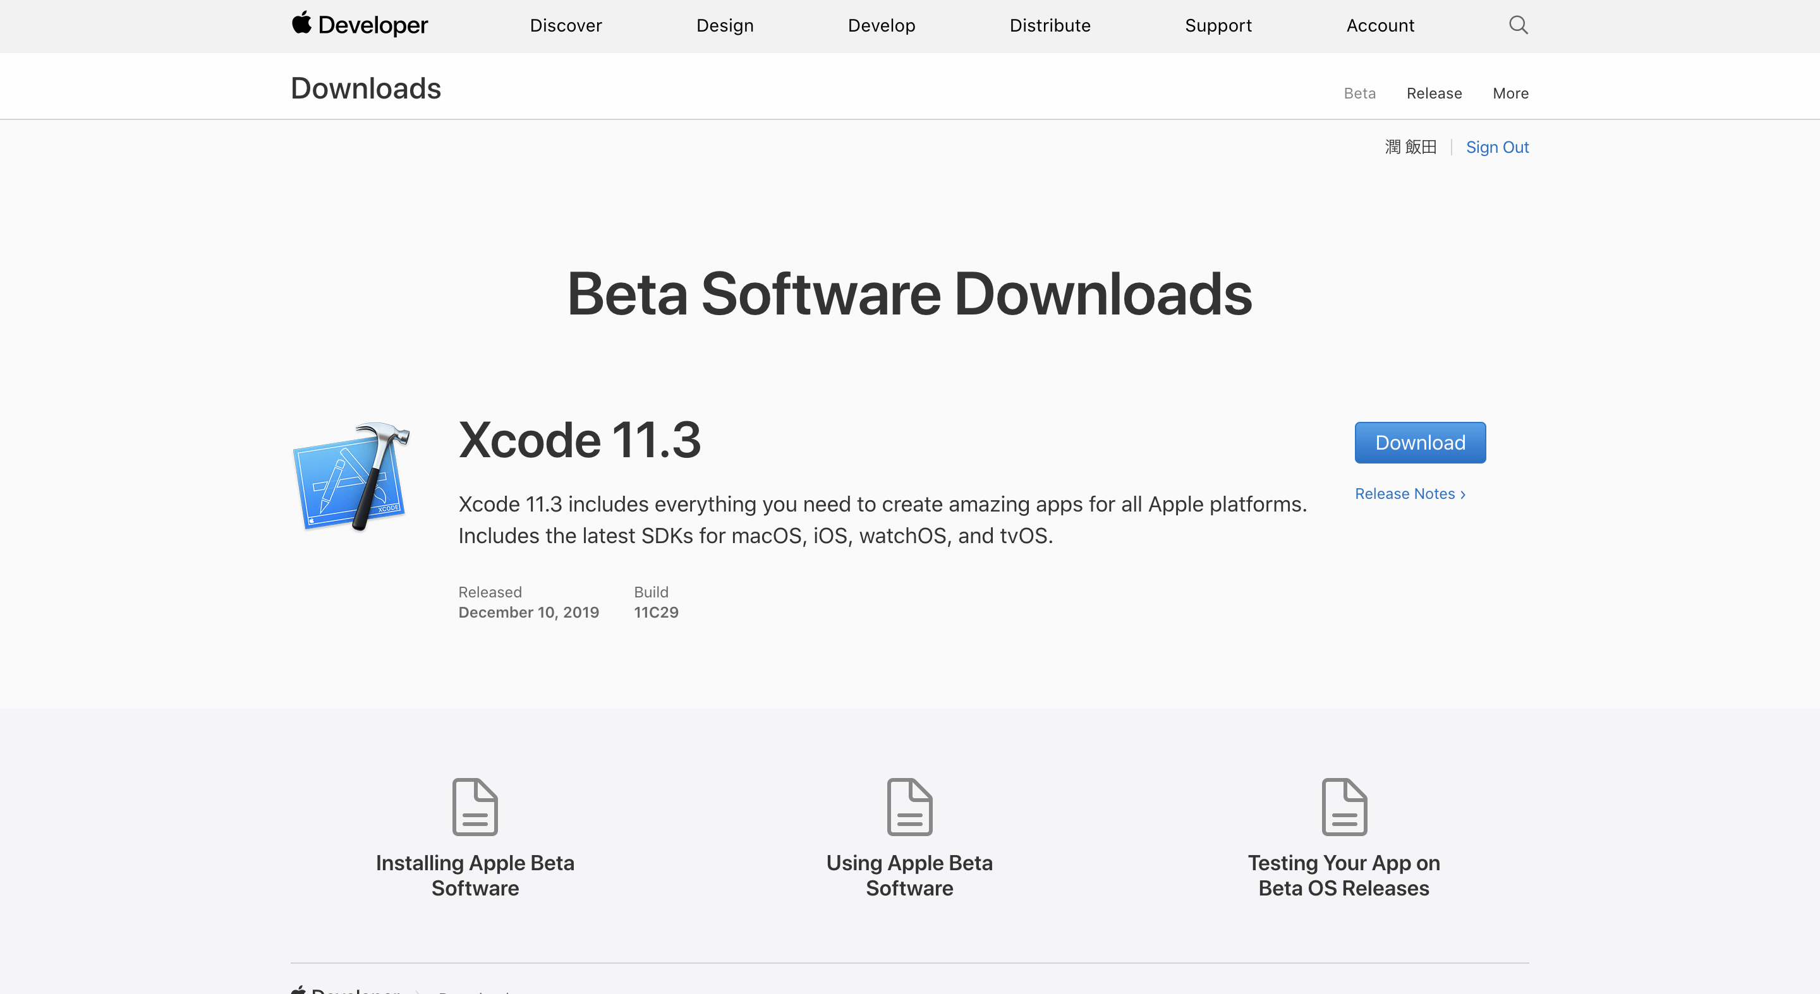Open the Account menu

(1380, 25)
